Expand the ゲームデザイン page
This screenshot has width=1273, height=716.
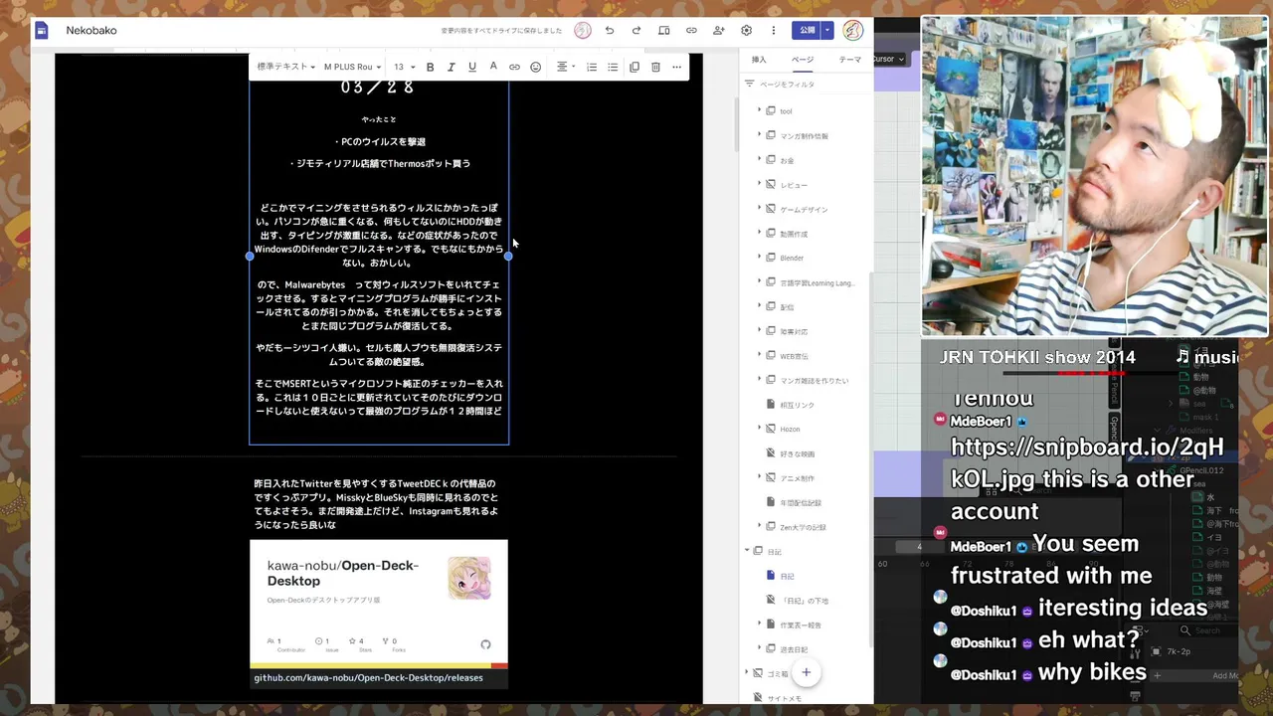click(x=759, y=209)
